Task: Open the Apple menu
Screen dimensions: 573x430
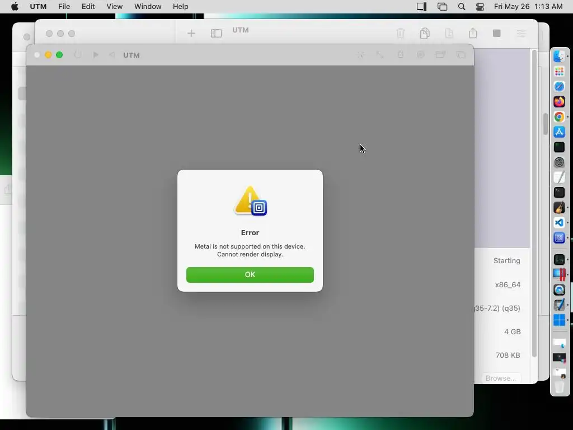Action: click(x=15, y=7)
